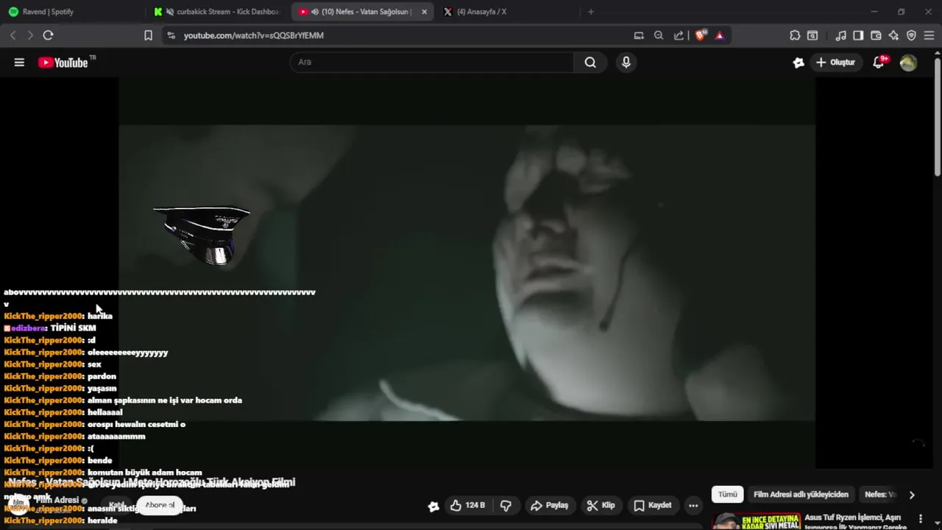Share this page from address bar
This screenshot has height=530, width=942.
679,35
